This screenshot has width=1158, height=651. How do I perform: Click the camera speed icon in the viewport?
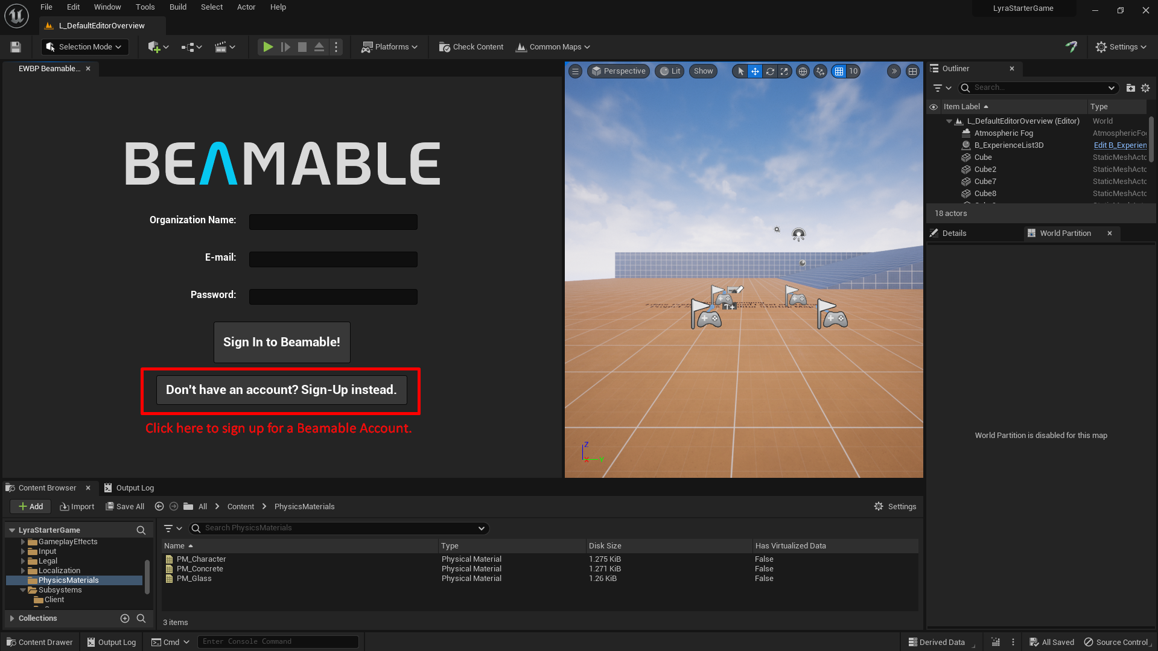click(894, 71)
